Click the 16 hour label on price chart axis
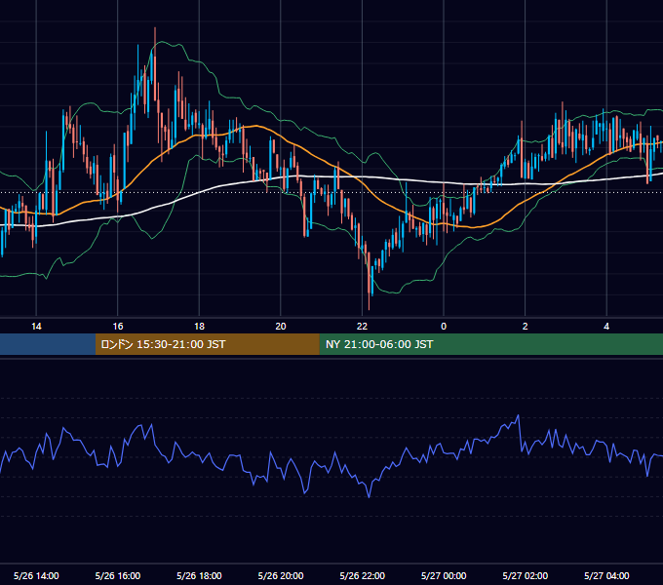663x585 pixels. [118, 327]
